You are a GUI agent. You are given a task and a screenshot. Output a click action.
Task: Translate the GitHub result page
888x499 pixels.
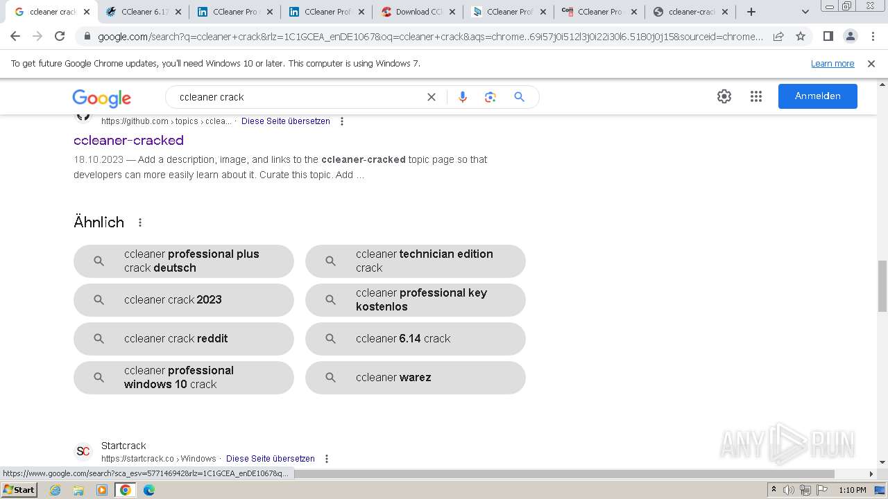pos(286,121)
